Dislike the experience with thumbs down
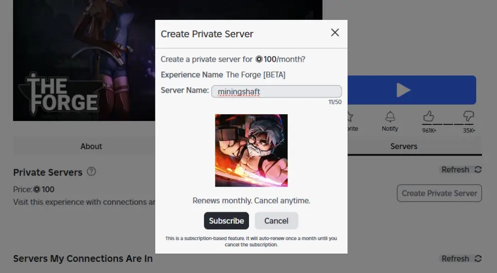This screenshot has width=497, height=273. [468, 116]
